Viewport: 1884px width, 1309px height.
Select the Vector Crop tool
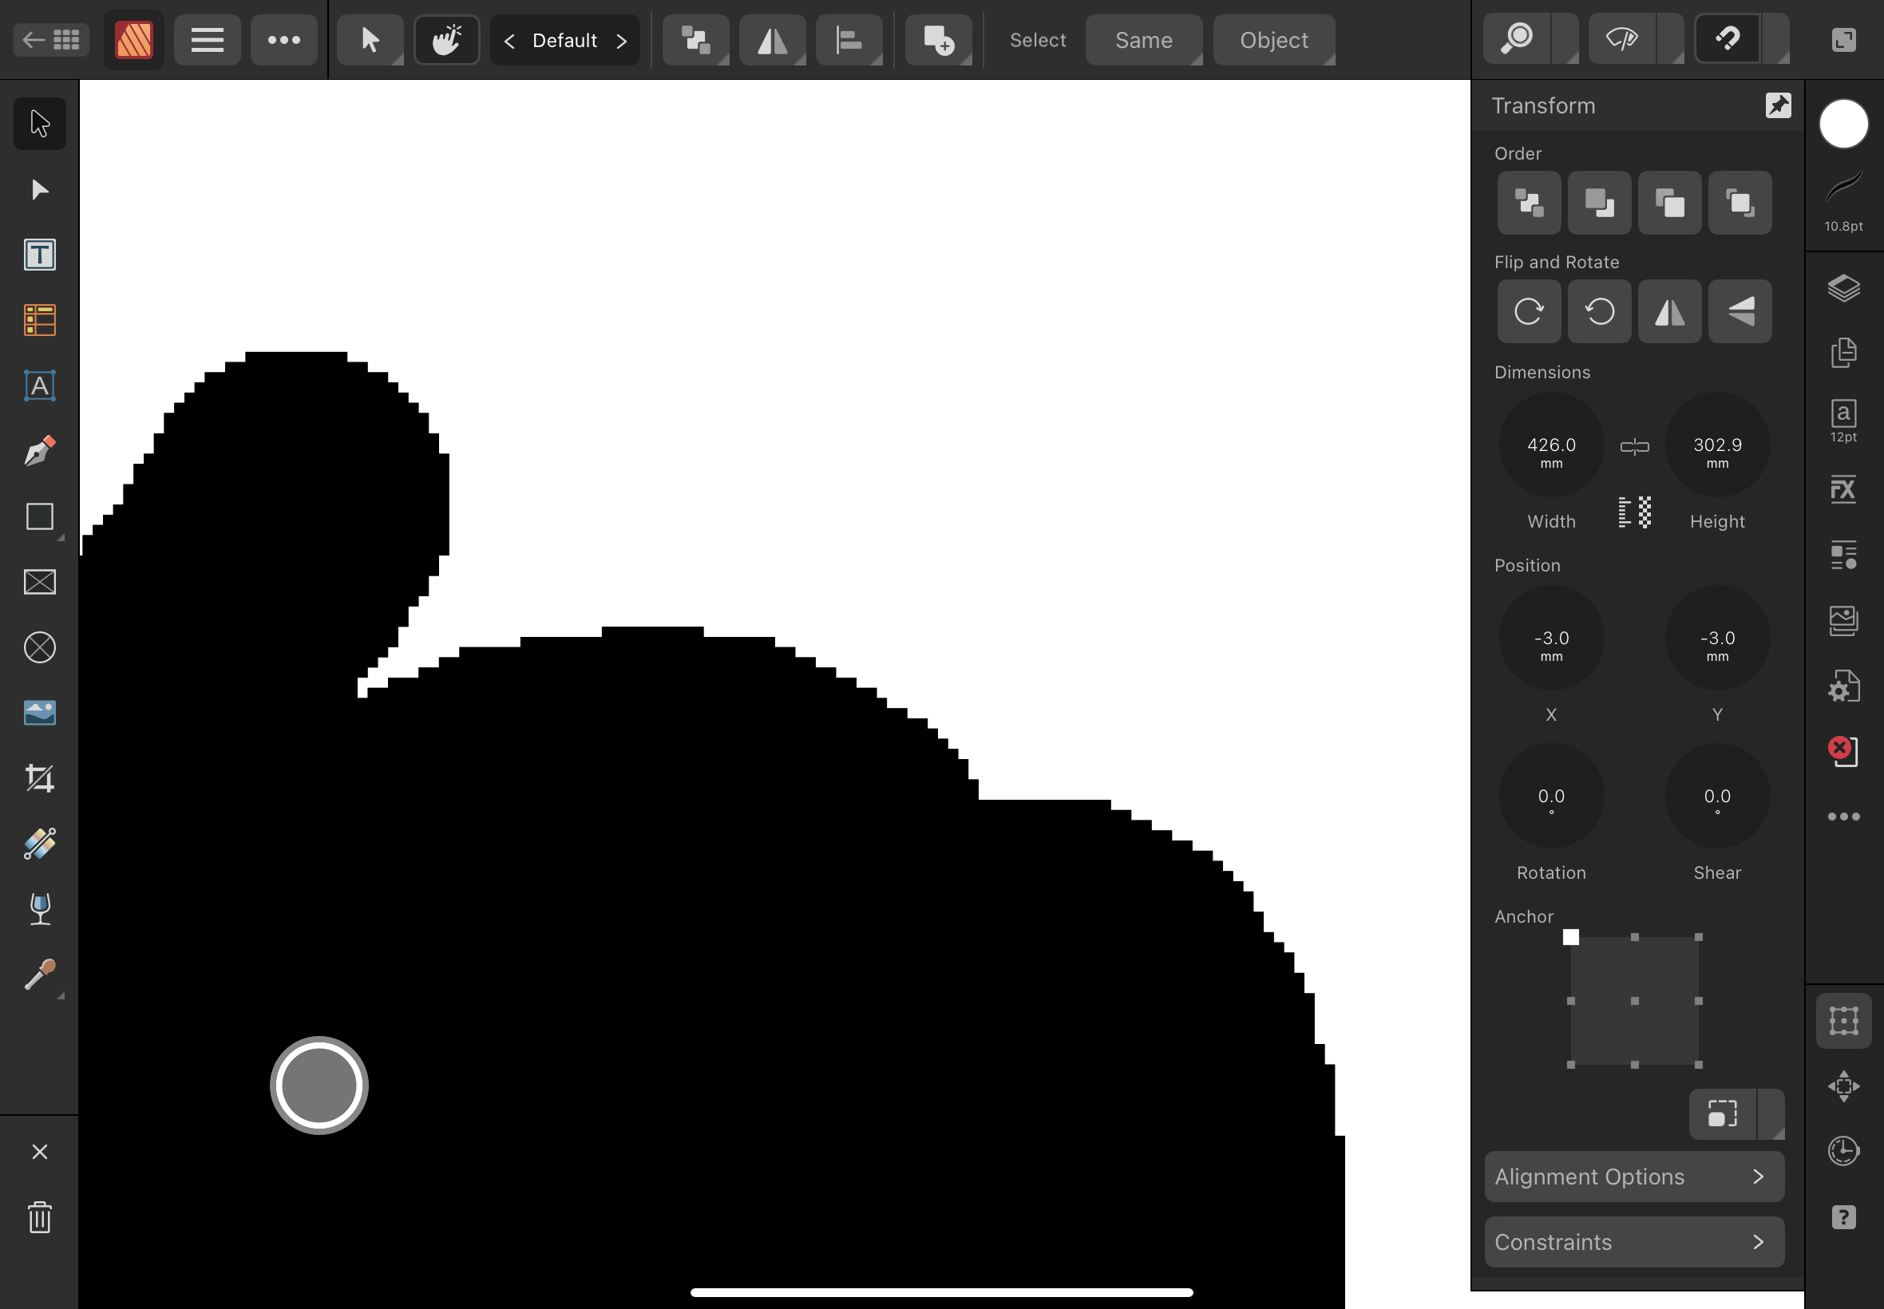click(39, 777)
